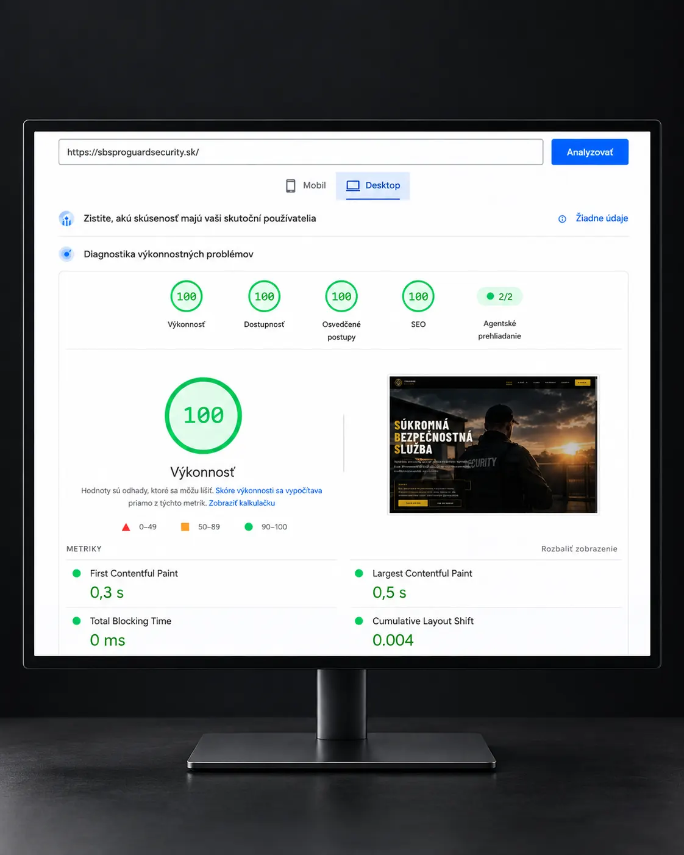Jump to the SEO score gauge
The height and width of the screenshot is (855, 684).
click(418, 296)
